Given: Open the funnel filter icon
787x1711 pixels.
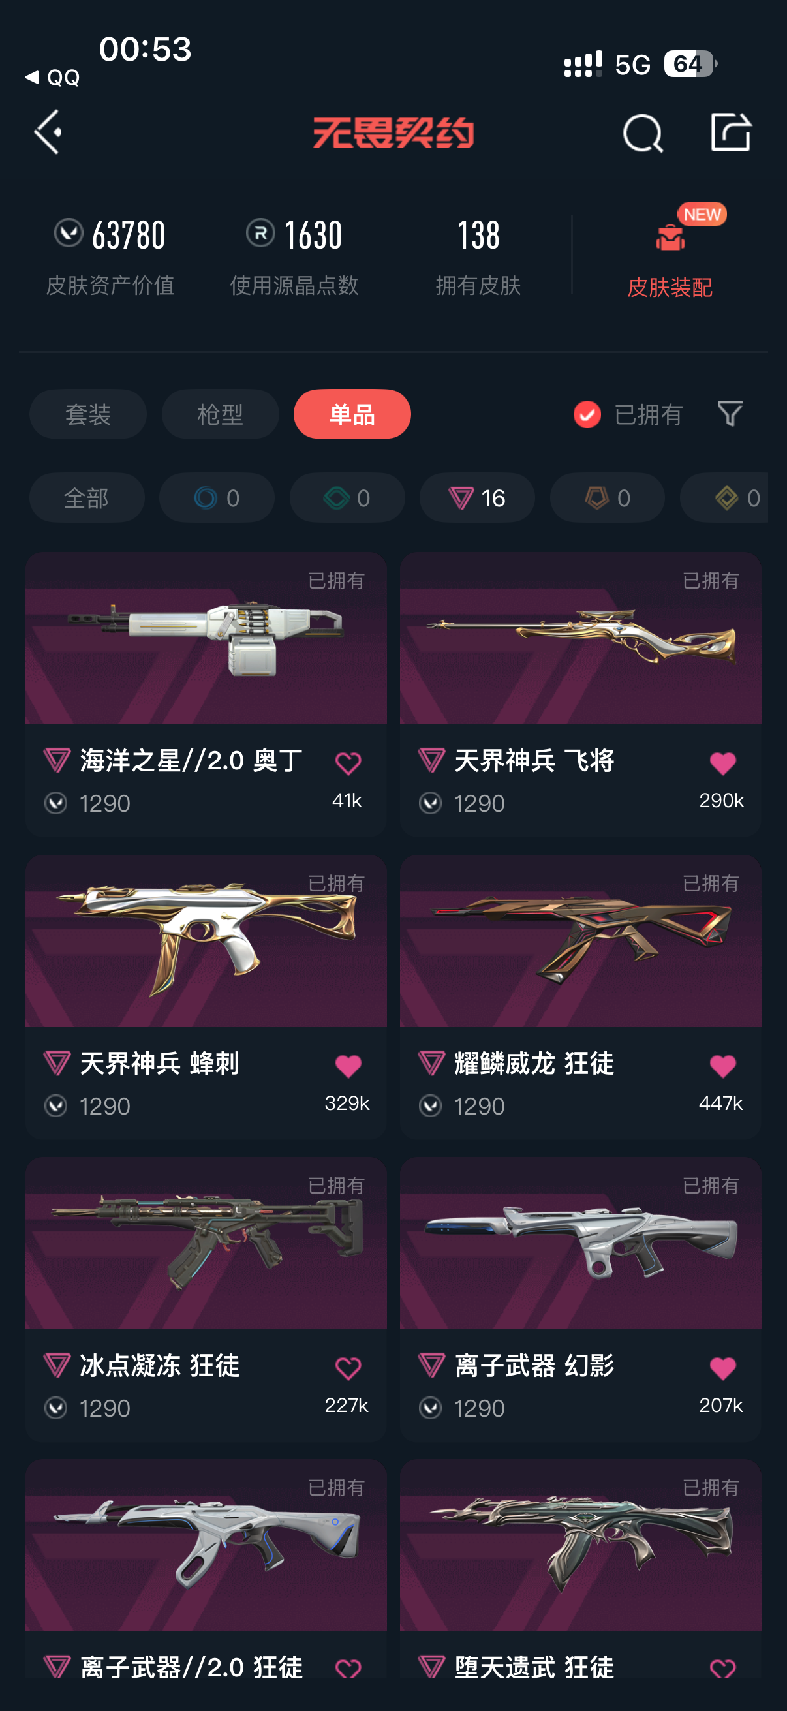Looking at the screenshot, I should click(x=730, y=414).
